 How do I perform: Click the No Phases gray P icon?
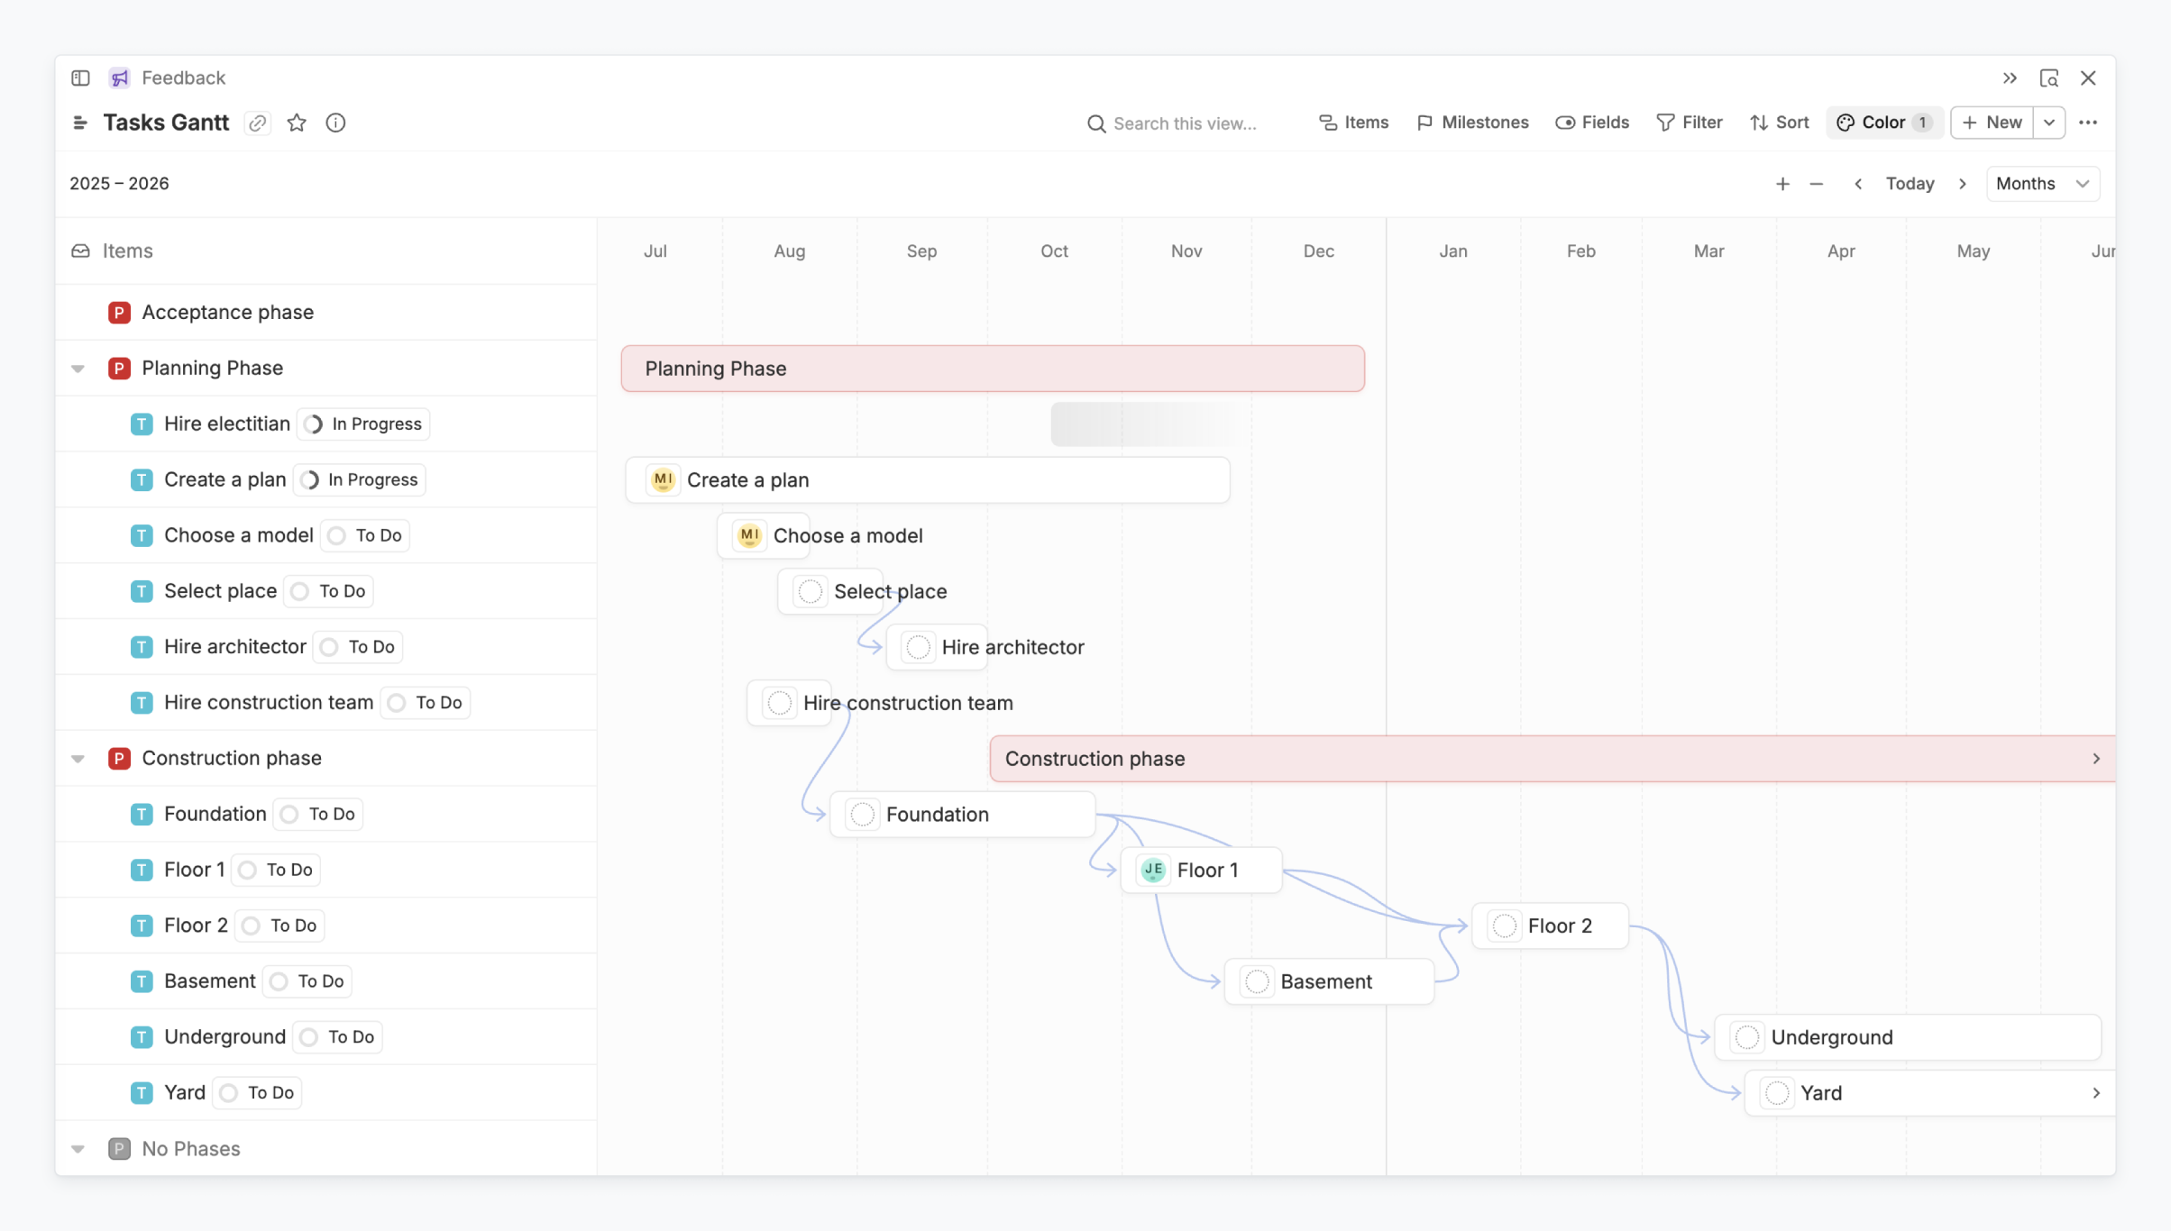click(119, 1149)
